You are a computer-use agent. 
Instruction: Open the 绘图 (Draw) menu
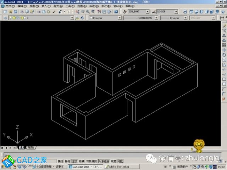point(81,6)
